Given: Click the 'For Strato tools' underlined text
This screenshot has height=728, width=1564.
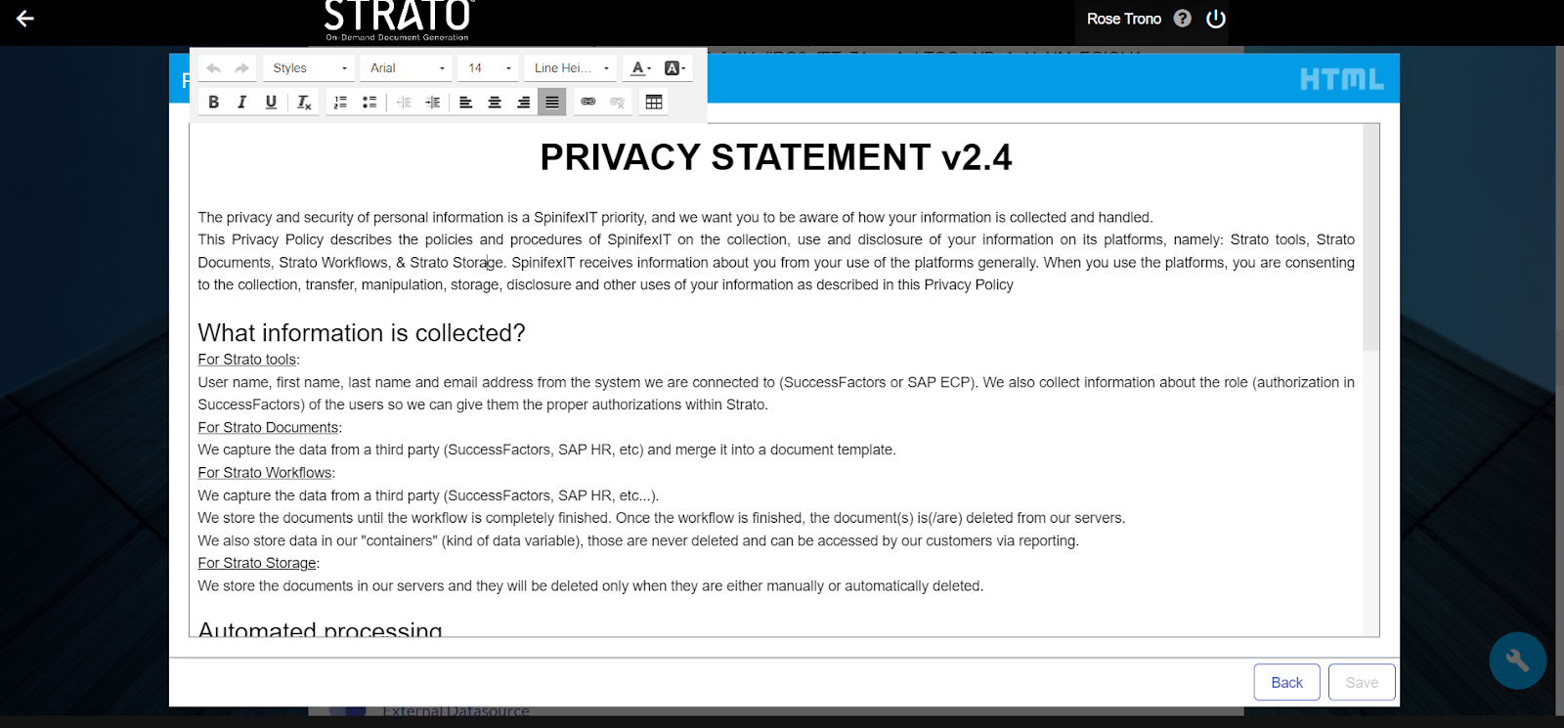Looking at the screenshot, I should [x=246, y=360].
